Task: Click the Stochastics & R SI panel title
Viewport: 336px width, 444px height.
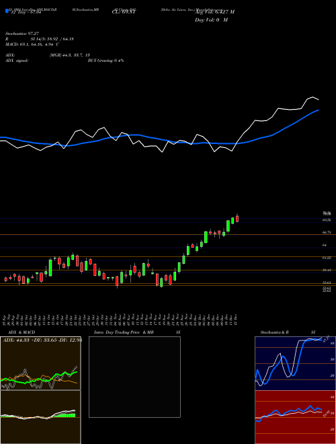Action: coord(288,332)
